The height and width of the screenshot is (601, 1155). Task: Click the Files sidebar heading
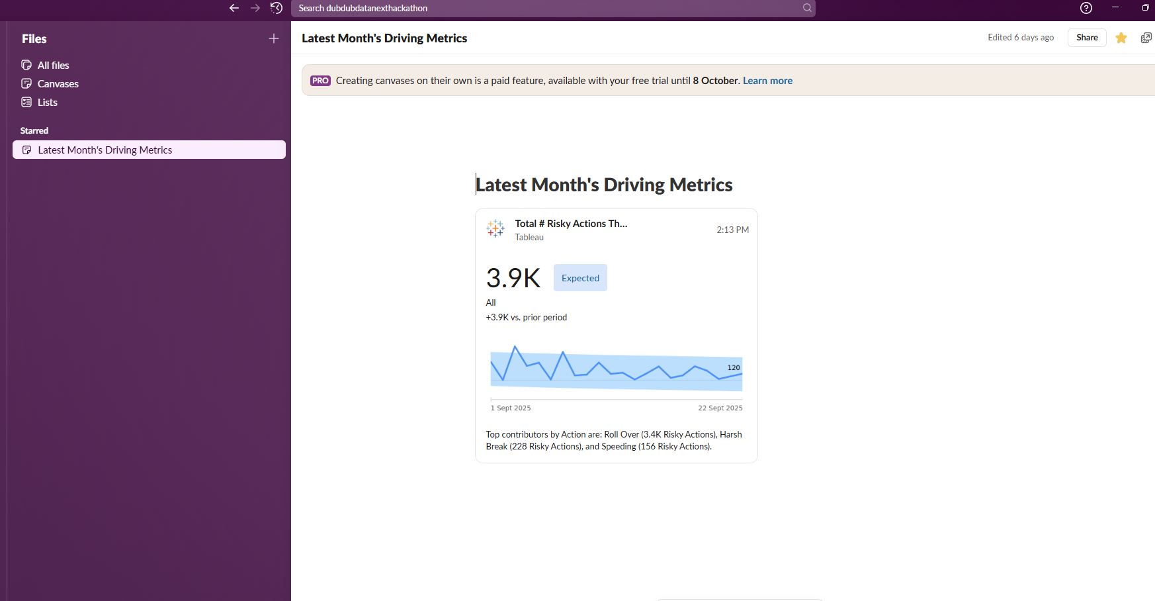click(x=34, y=38)
